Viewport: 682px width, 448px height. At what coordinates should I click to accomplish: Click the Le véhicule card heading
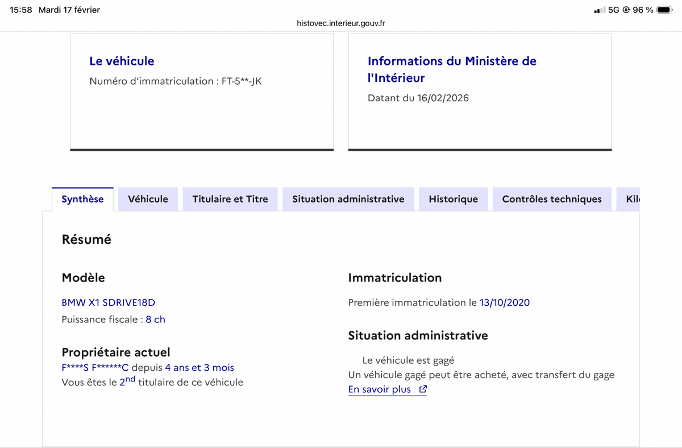click(x=122, y=61)
